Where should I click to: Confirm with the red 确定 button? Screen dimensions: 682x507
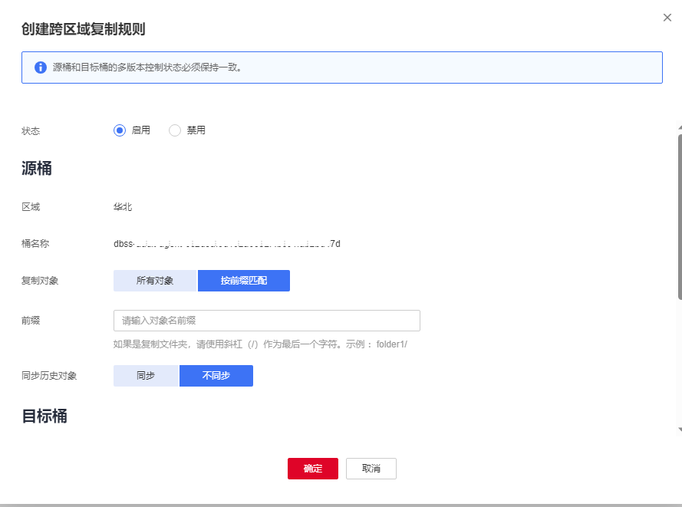(x=312, y=469)
